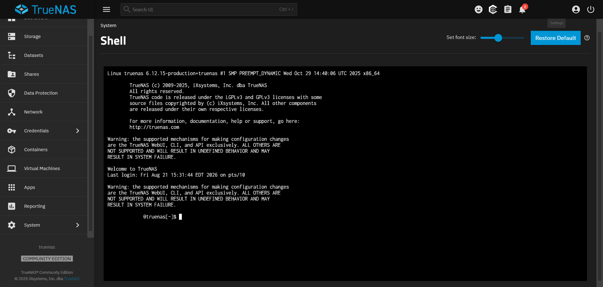
Task: Click the Data Protection shield icon
Action: click(x=12, y=93)
